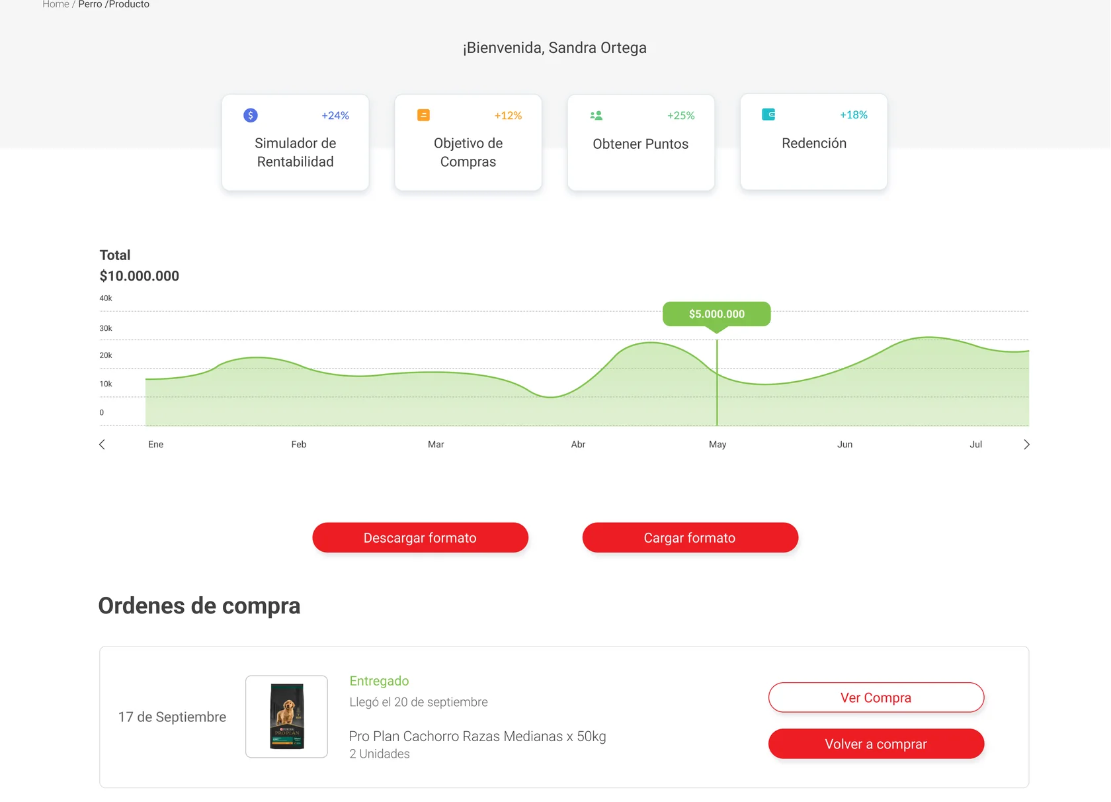Select the Abr month label
The height and width of the screenshot is (802, 1111).
578,445
